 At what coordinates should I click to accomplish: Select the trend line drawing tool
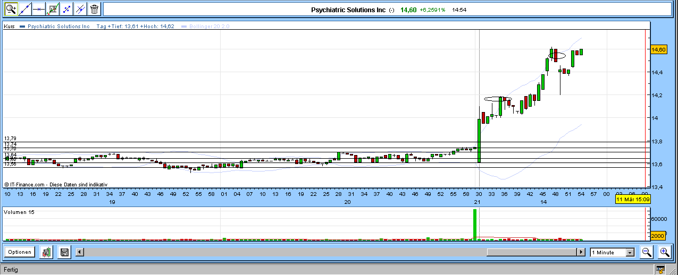pos(25,8)
